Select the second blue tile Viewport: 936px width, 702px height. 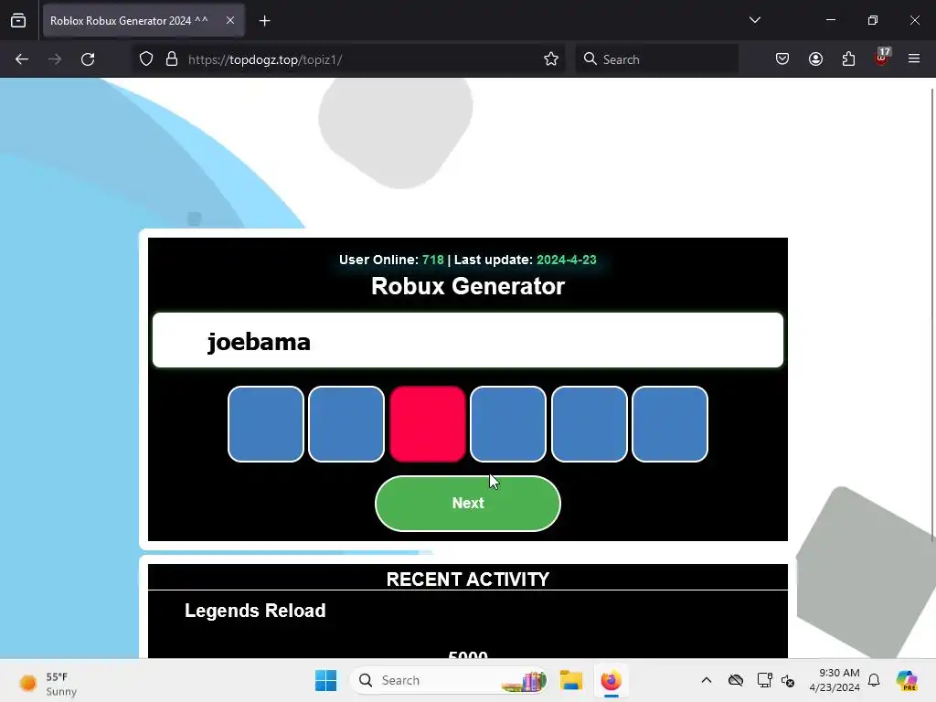(346, 424)
